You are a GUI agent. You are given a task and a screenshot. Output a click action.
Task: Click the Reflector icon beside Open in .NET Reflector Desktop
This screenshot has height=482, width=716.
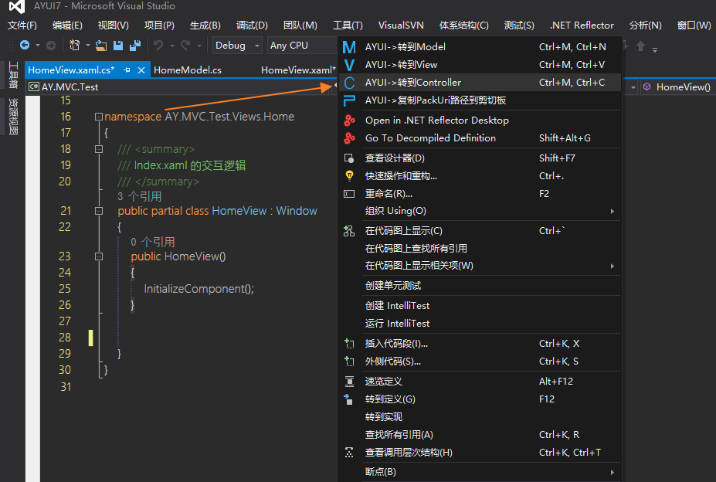click(349, 120)
